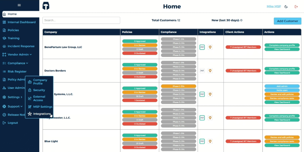
Task: Click the Support lifebuoy icon in sidebar
Action: (4, 106)
